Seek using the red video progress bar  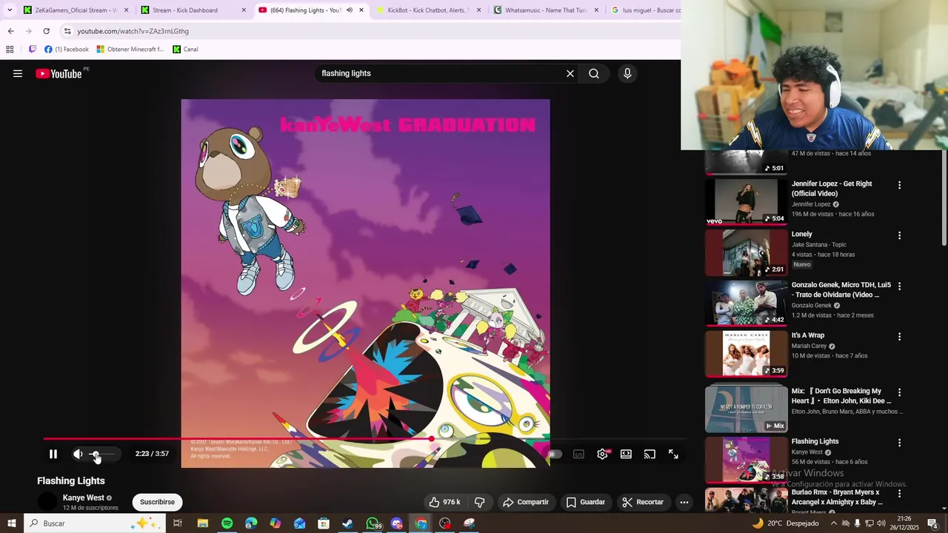point(365,439)
